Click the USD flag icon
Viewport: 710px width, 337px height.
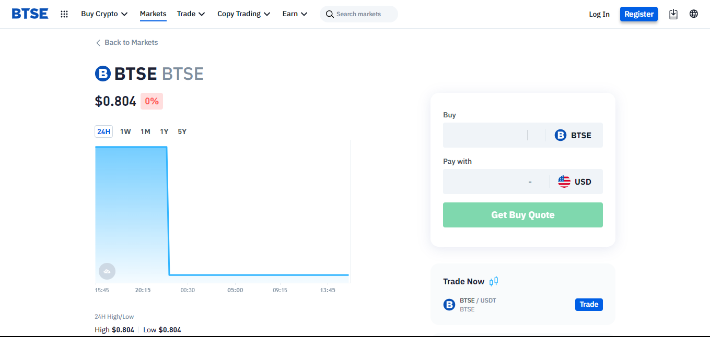[x=564, y=182]
